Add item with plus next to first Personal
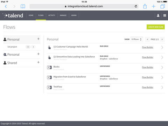The height and width of the screenshot is (126, 168). (x=38, y=39)
